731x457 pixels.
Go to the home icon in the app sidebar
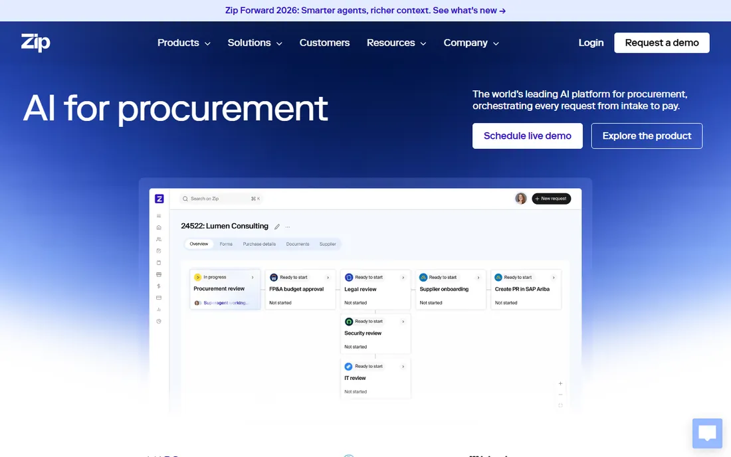pyautogui.click(x=159, y=227)
